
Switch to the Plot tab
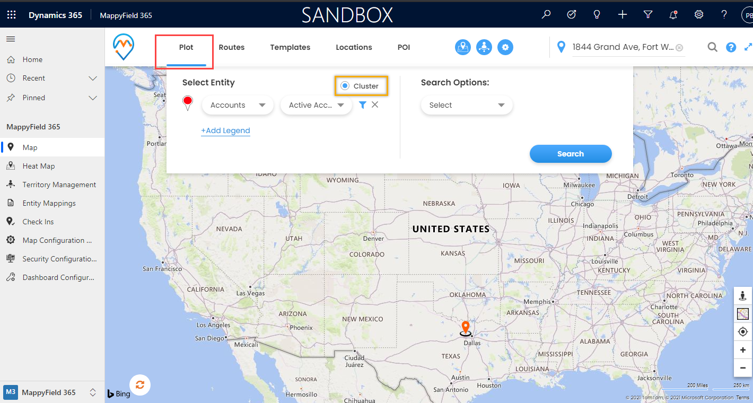pos(186,47)
